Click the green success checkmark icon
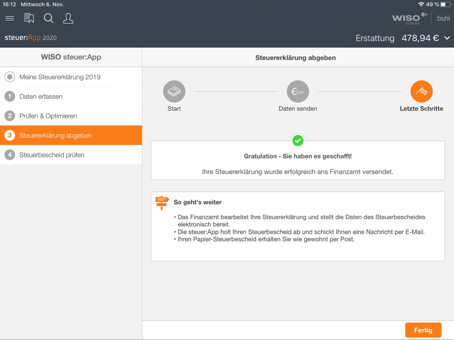Viewport: 454px width, 340px height. coord(298,141)
